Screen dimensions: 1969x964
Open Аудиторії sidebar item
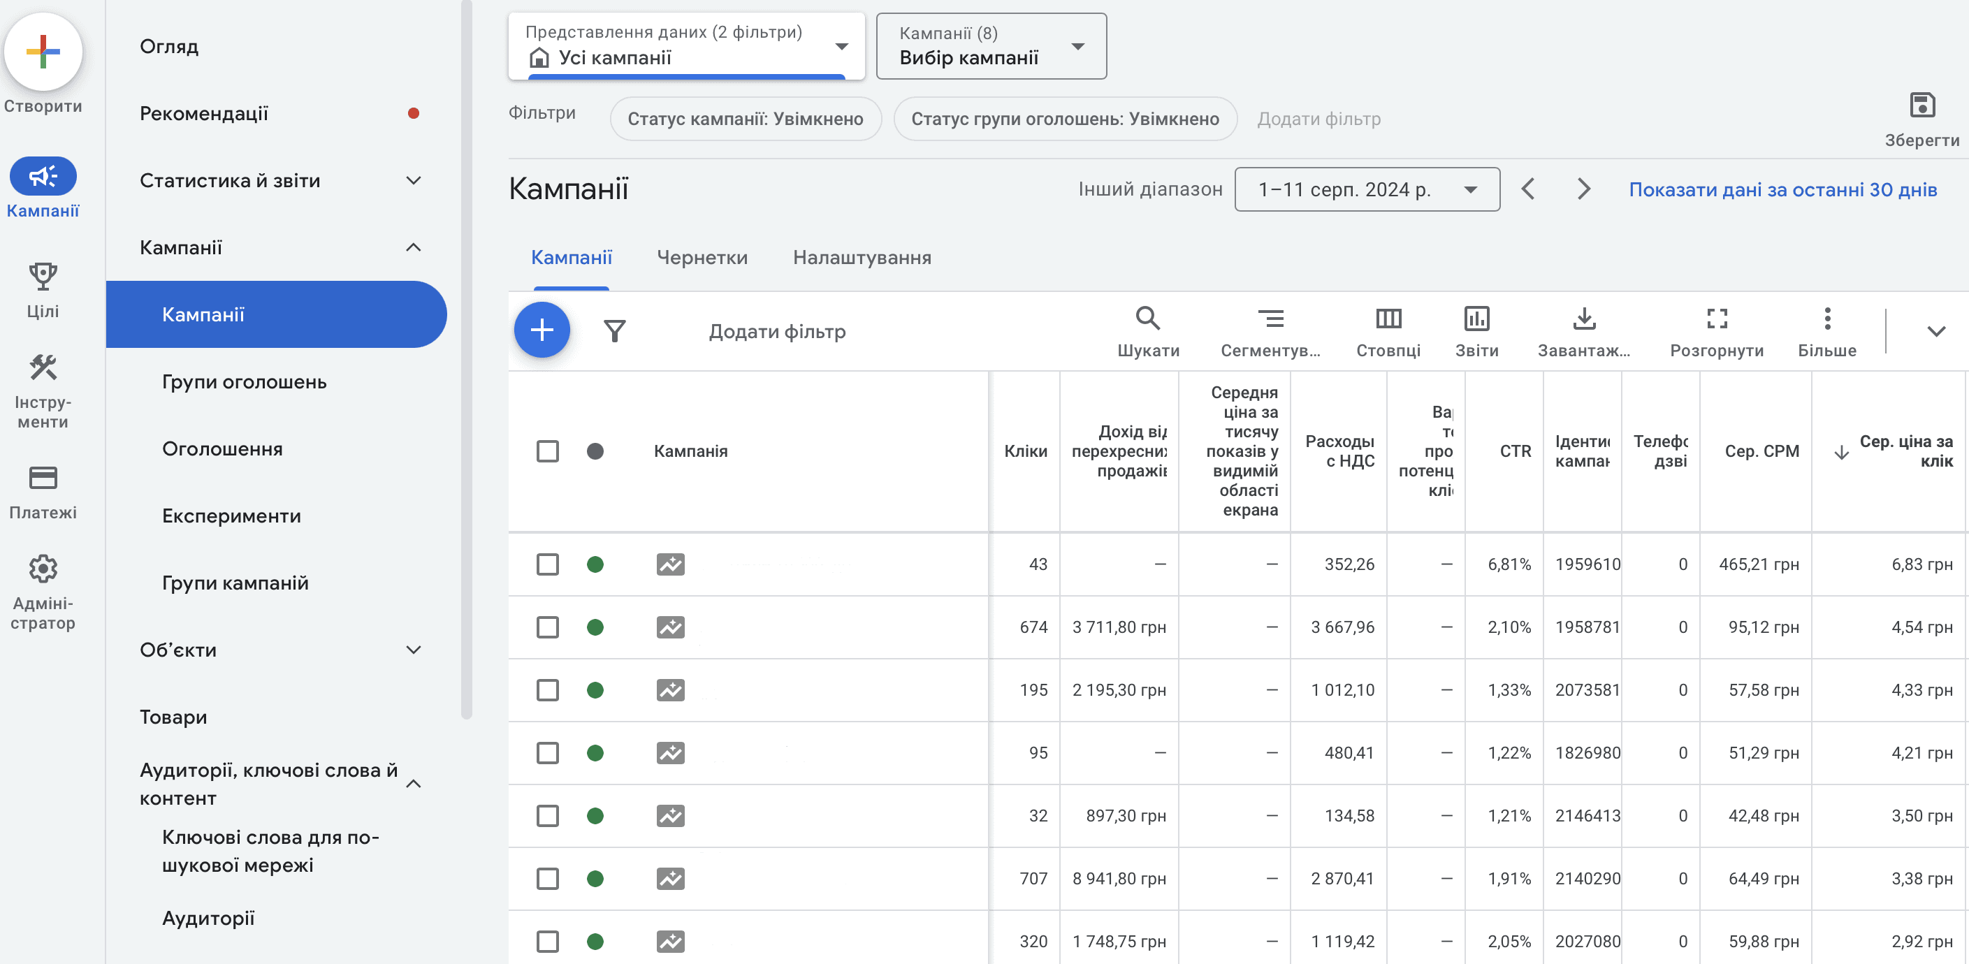point(209,918)
